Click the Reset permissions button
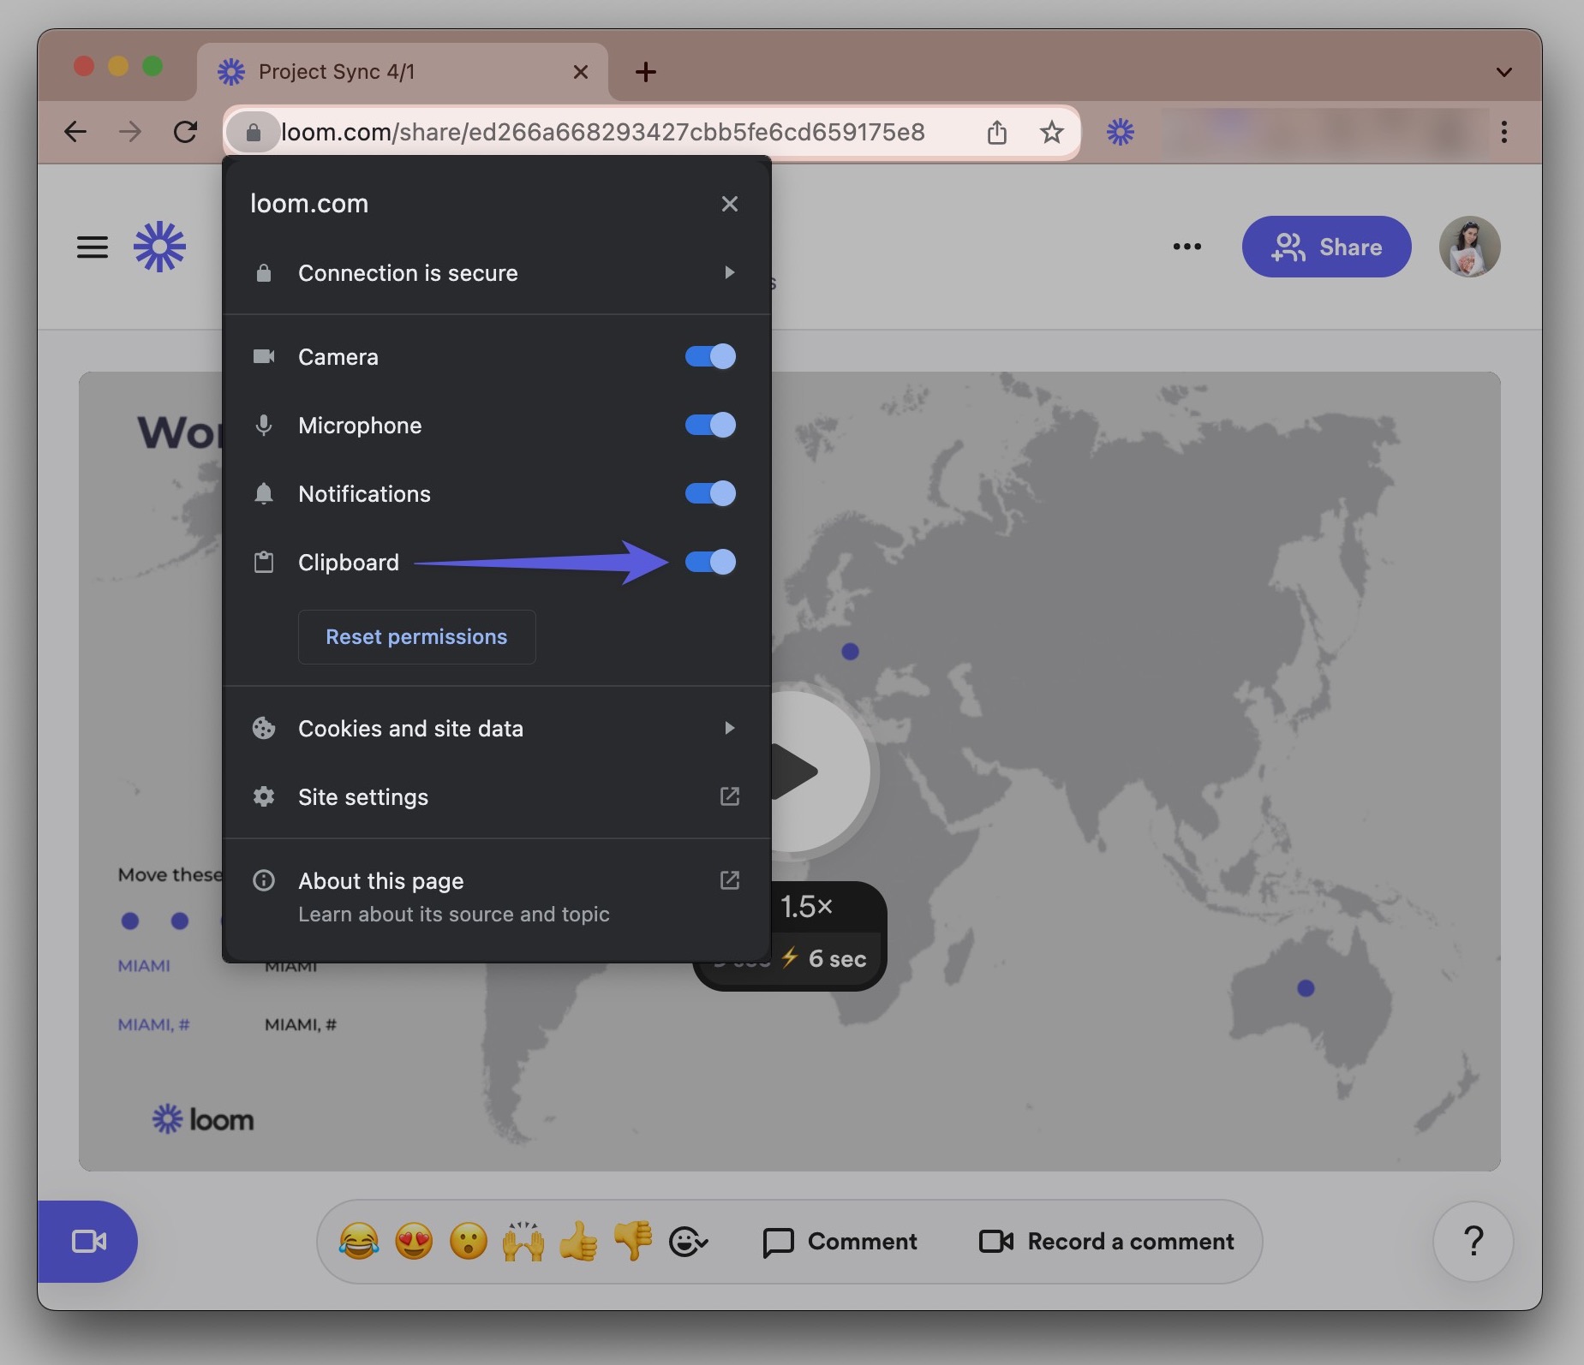The height and width of the screenshot is (1365, 1584). (x=416, y=637)
